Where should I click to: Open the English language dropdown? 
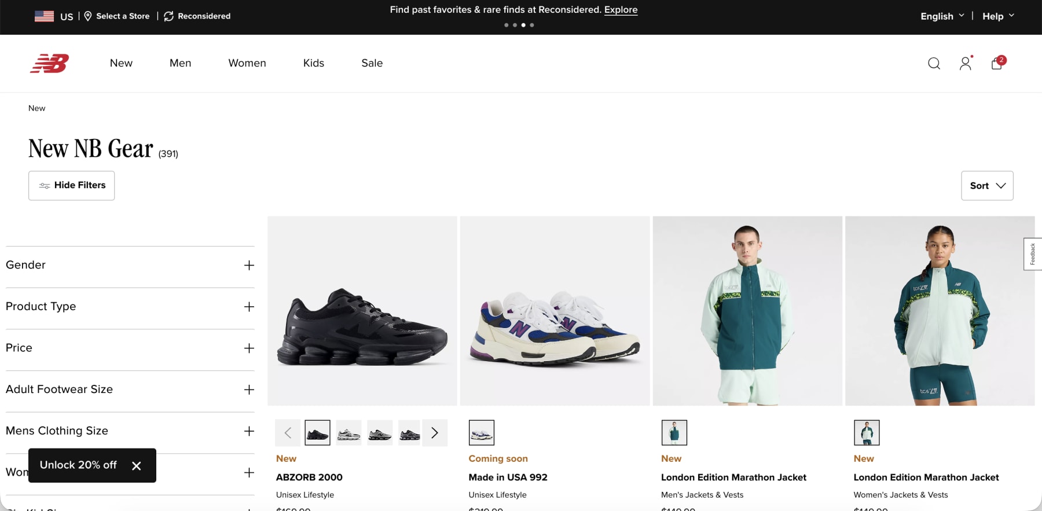(x=941, y=16)
